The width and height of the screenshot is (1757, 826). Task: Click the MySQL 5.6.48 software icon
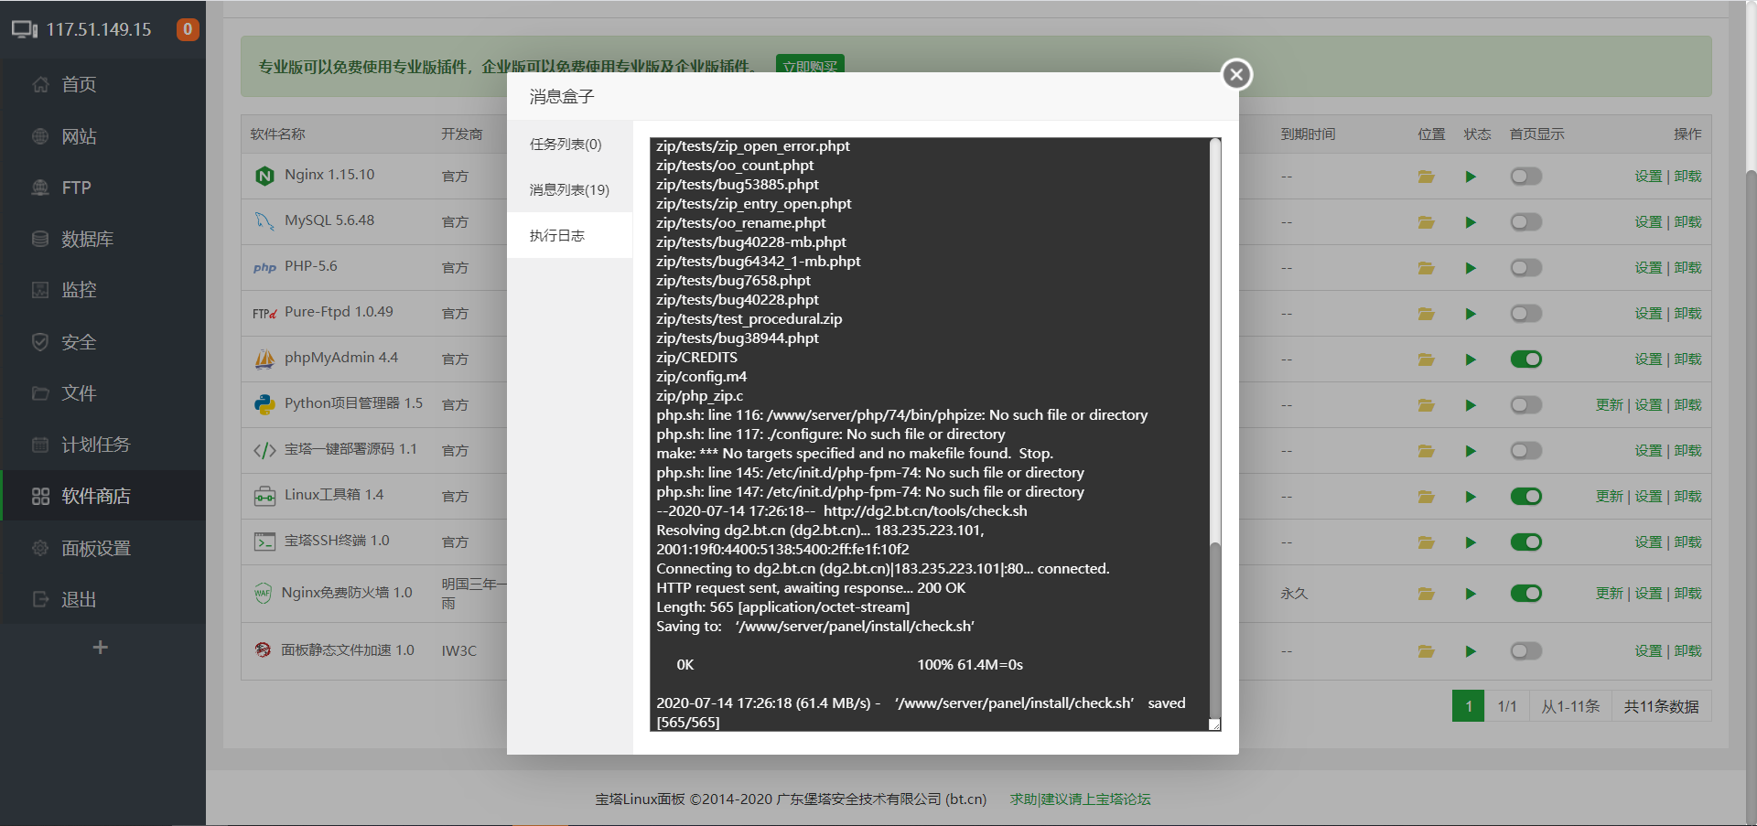pyautogui.click(x=264, y=221)
